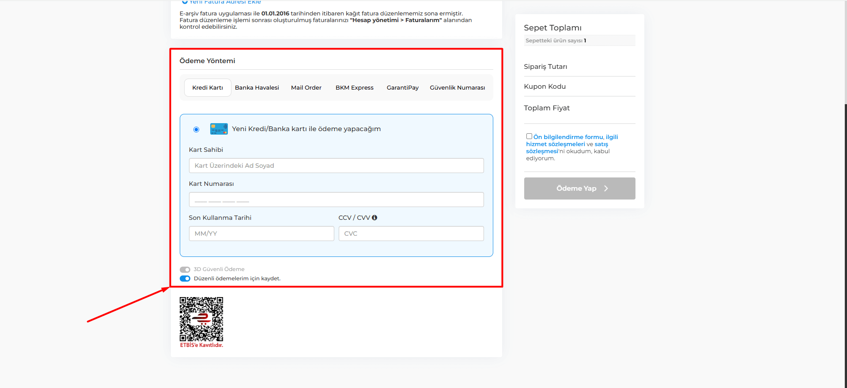Open the Mail Order tab
This screenshot has height=388, width=847.
pyautogui.click(x=306, y=87)
